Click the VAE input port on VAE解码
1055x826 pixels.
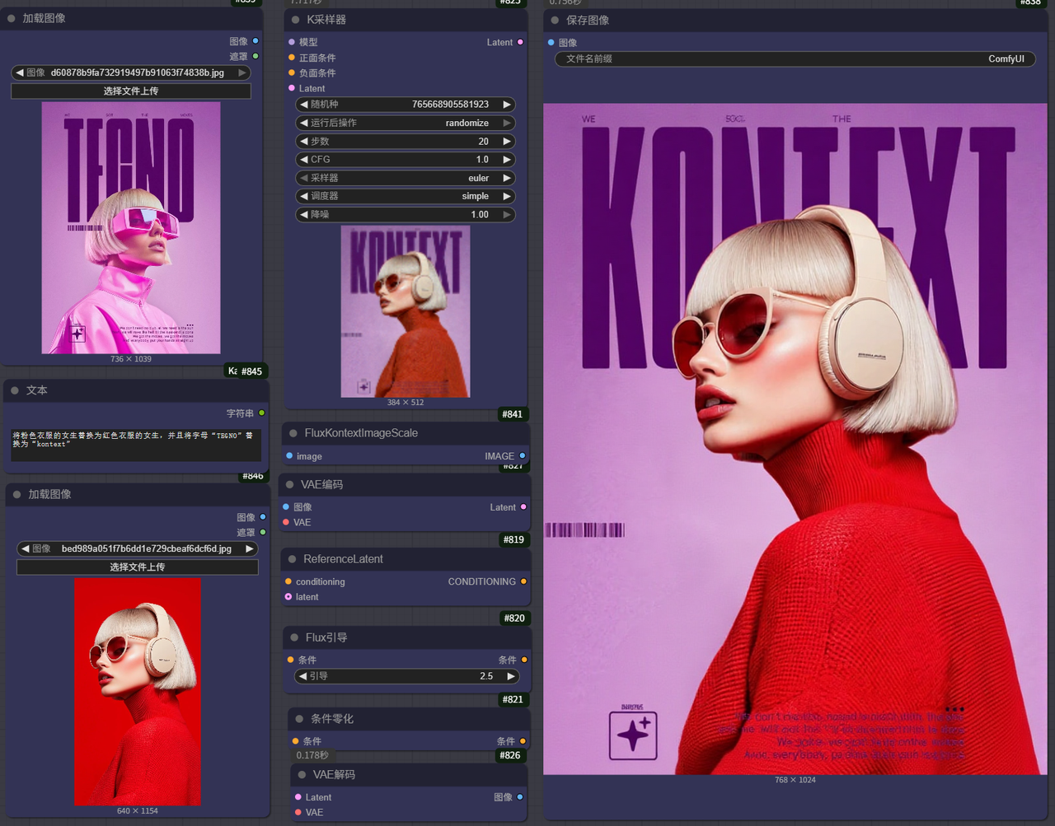click(x=298, y=812)
